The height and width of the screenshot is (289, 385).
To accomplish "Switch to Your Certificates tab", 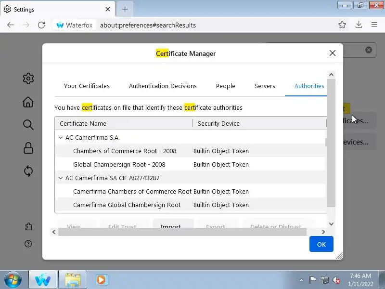I will tap(87, 86).
